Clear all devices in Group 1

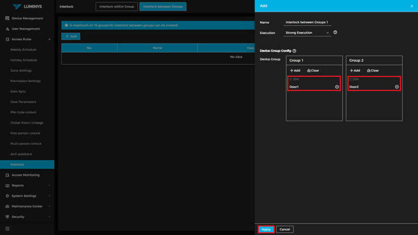[313, 70]
